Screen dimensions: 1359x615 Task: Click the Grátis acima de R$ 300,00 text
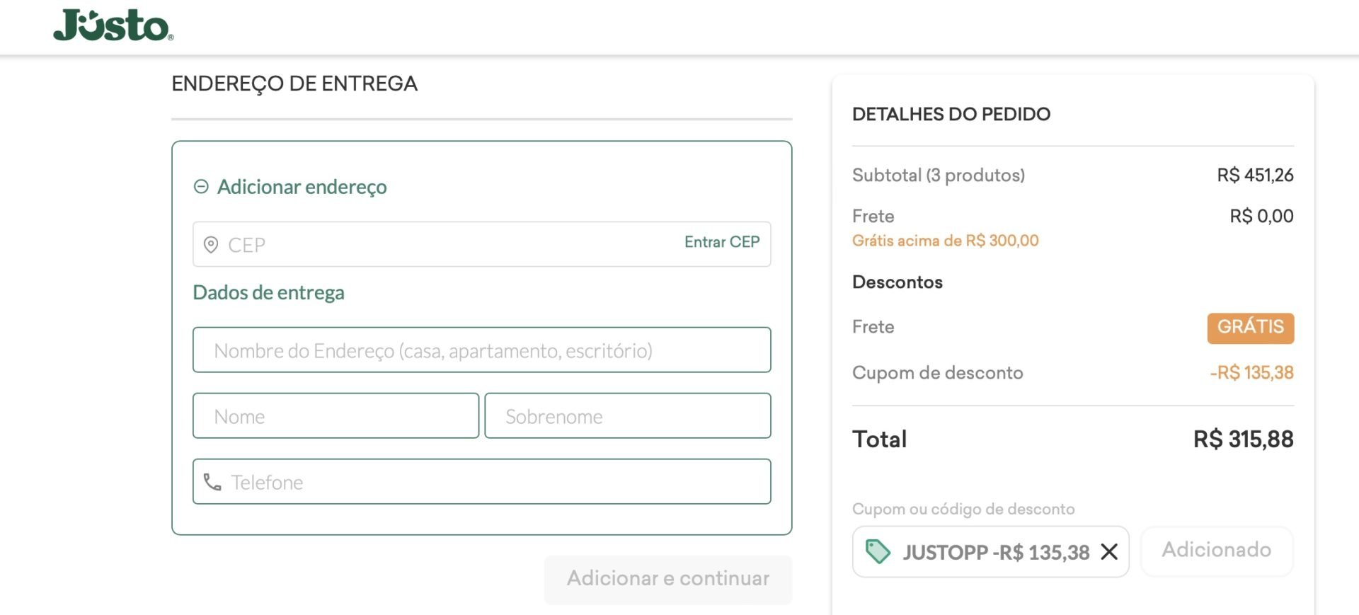(x=946, y=241)
